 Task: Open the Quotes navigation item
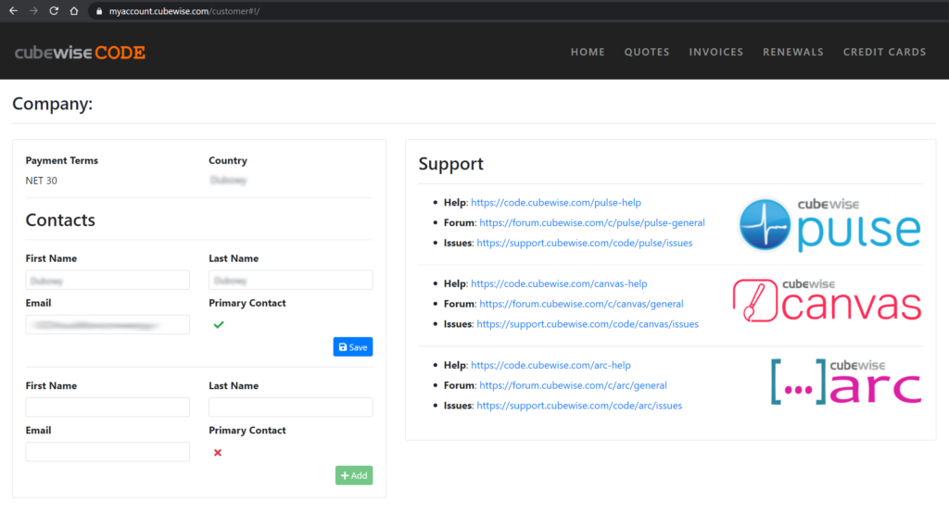647,52
